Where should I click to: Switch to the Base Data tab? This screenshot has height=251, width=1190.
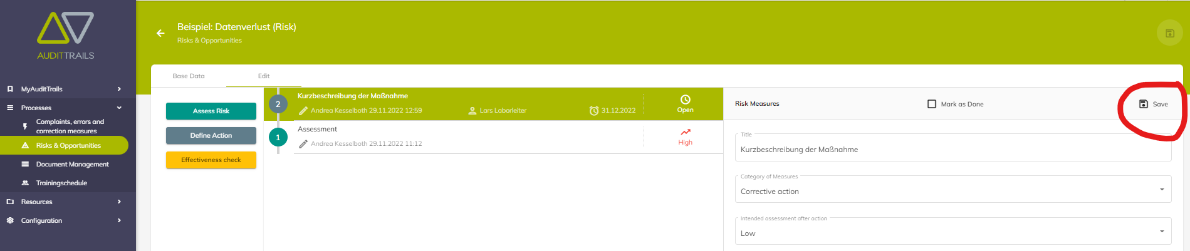(189, 76)
